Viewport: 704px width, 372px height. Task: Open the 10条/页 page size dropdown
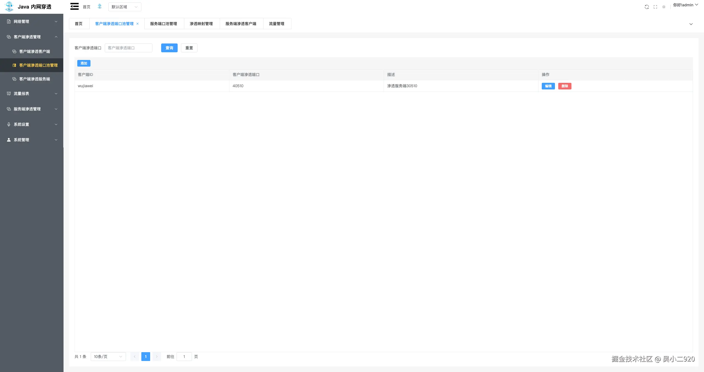click(108, 357)
